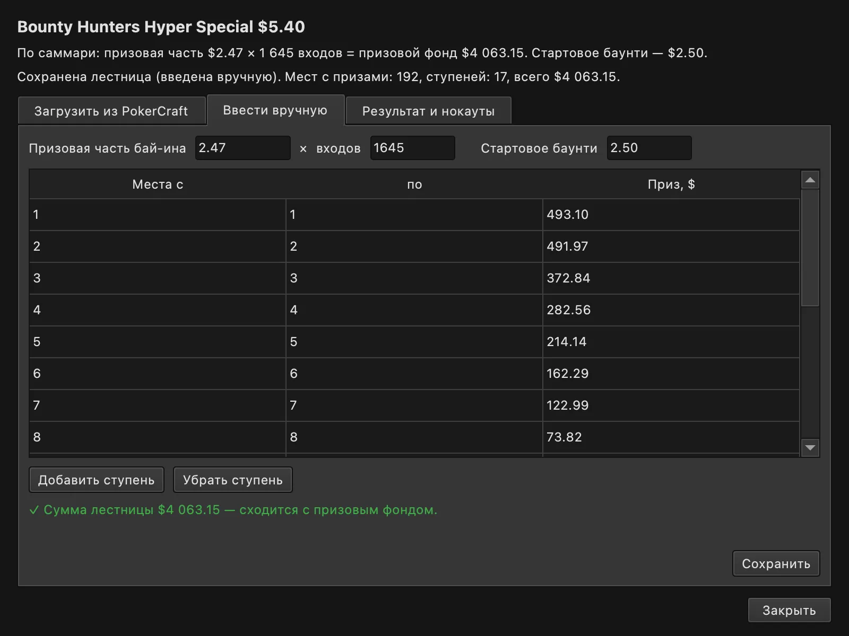Select prize cell 493.10

click(x=671, y=215)
